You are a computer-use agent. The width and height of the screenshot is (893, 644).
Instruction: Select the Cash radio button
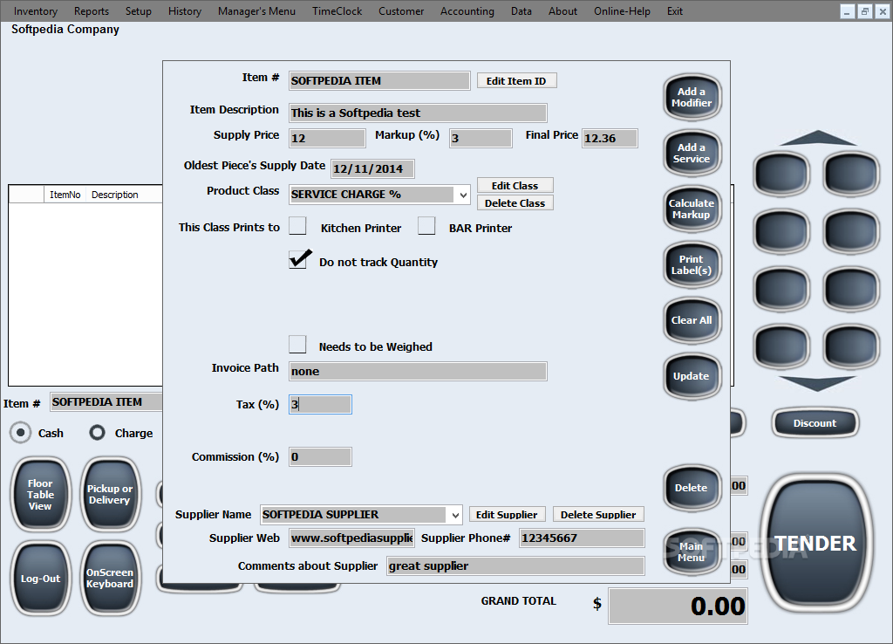pyautogui.click(x=21, y=433)
